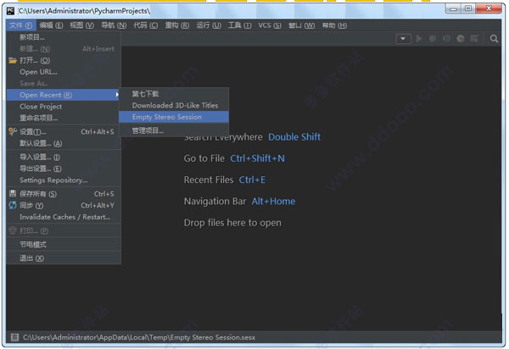Image resolution: width=509 pixels, height=349 pixels.
Task: Open the run configuration dropdown in toolbar
Action: pos(403,39)
